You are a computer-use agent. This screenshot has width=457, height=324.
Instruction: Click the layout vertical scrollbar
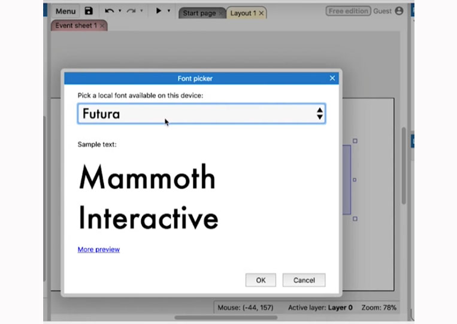404,165
